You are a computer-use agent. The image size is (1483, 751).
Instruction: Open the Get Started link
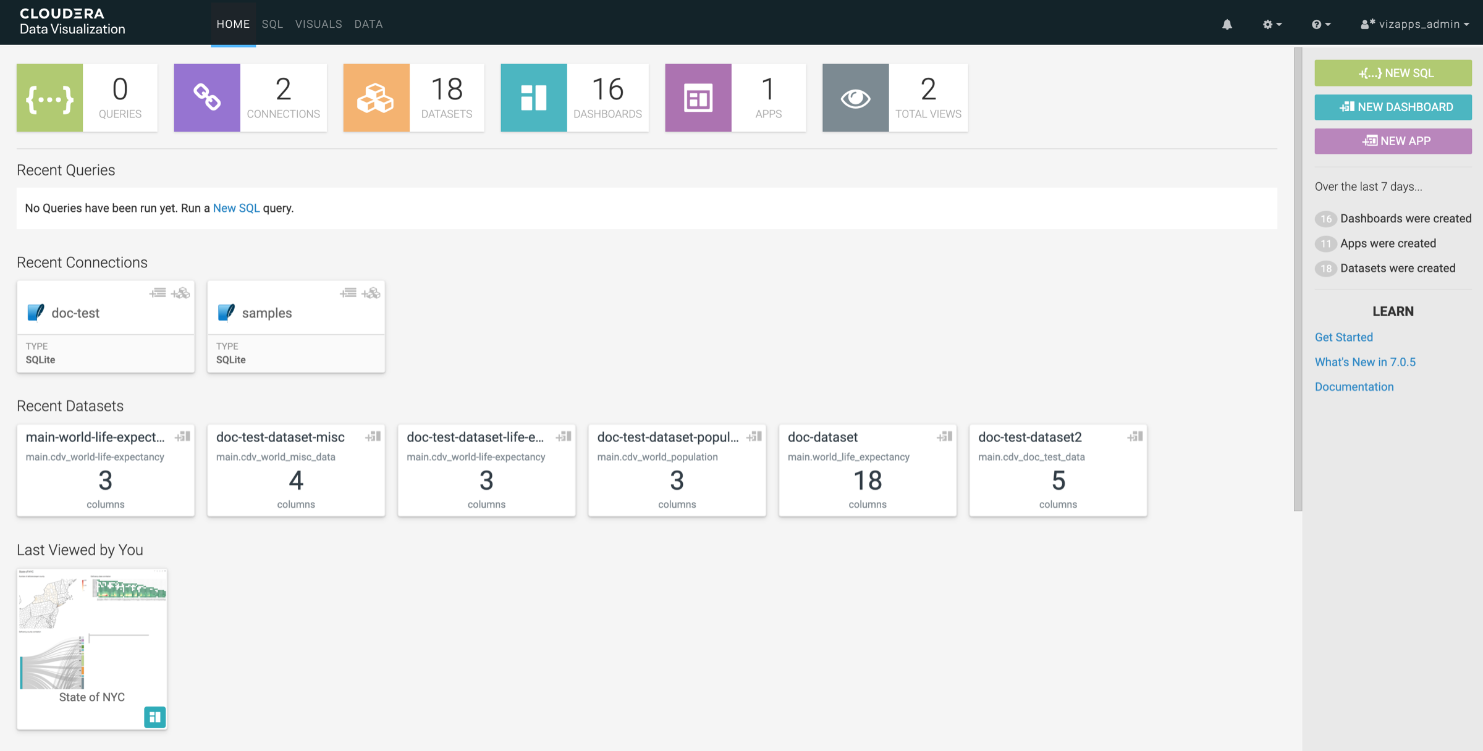tap(1343, 337)
